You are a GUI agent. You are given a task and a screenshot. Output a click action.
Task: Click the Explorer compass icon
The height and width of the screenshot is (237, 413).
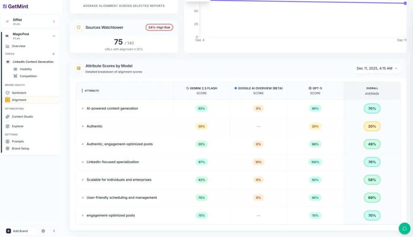pyautogui.click(x=7, y=126)
